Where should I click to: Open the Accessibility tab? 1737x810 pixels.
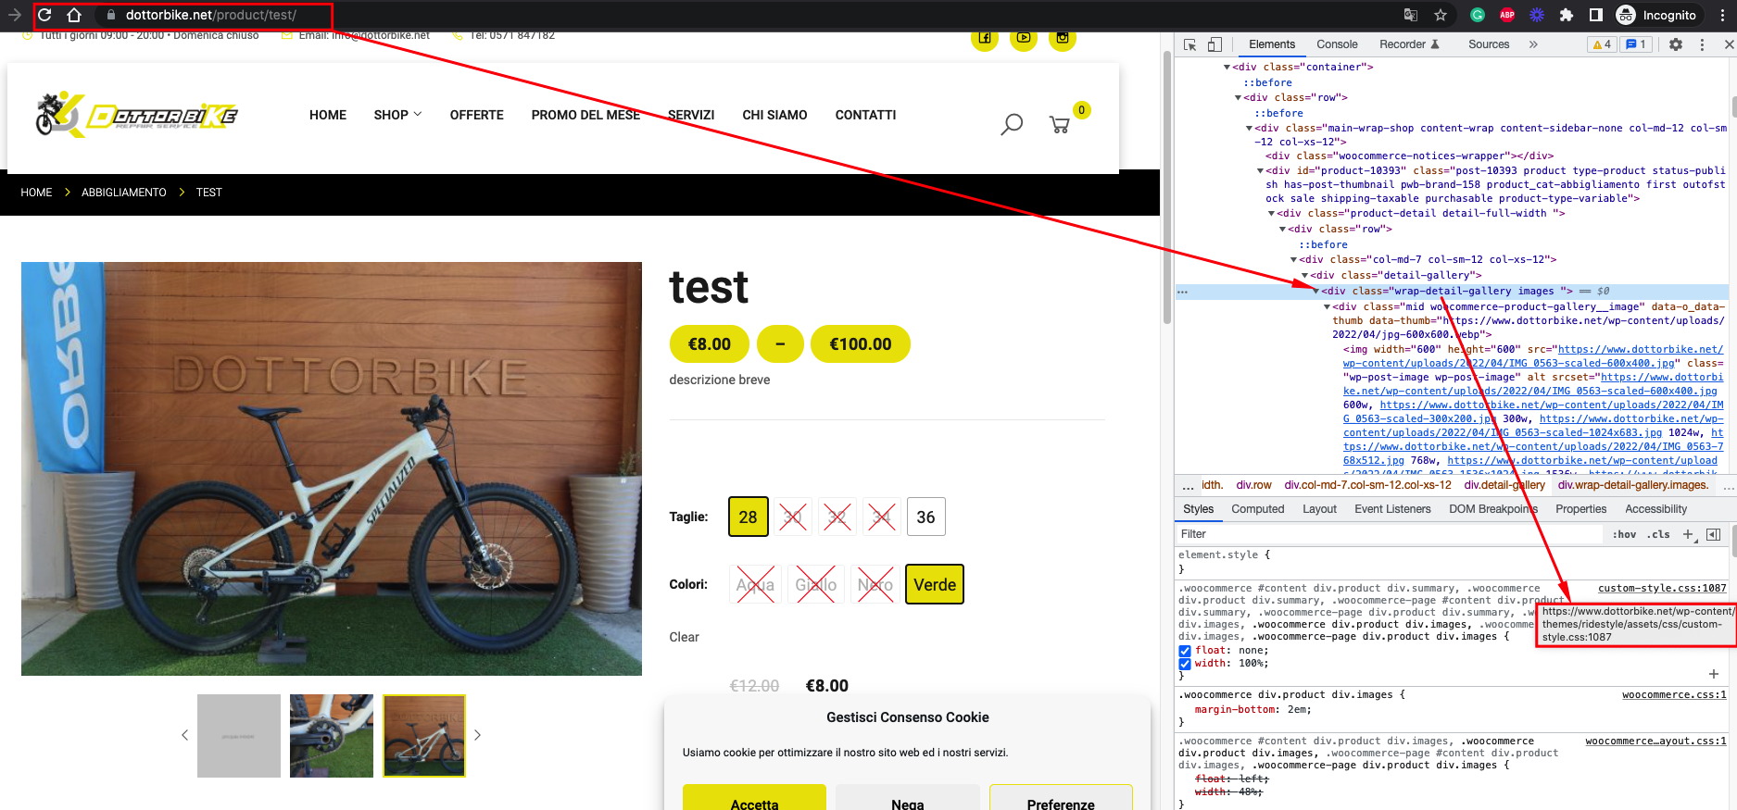1655,509
